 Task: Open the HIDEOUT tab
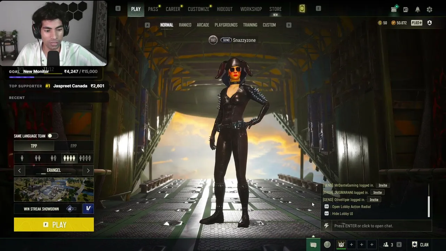tap(225, 9)
